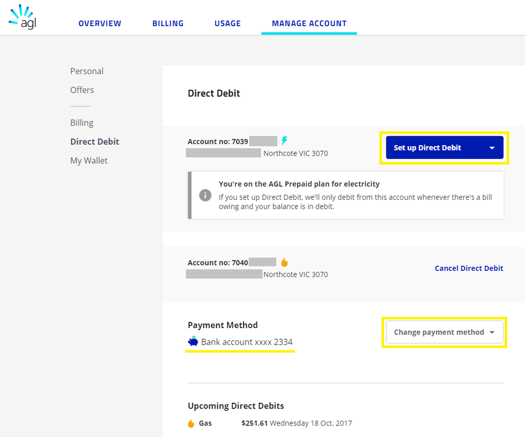
Task: Open the Change payment method dropdown
Action: click(444, 332)
